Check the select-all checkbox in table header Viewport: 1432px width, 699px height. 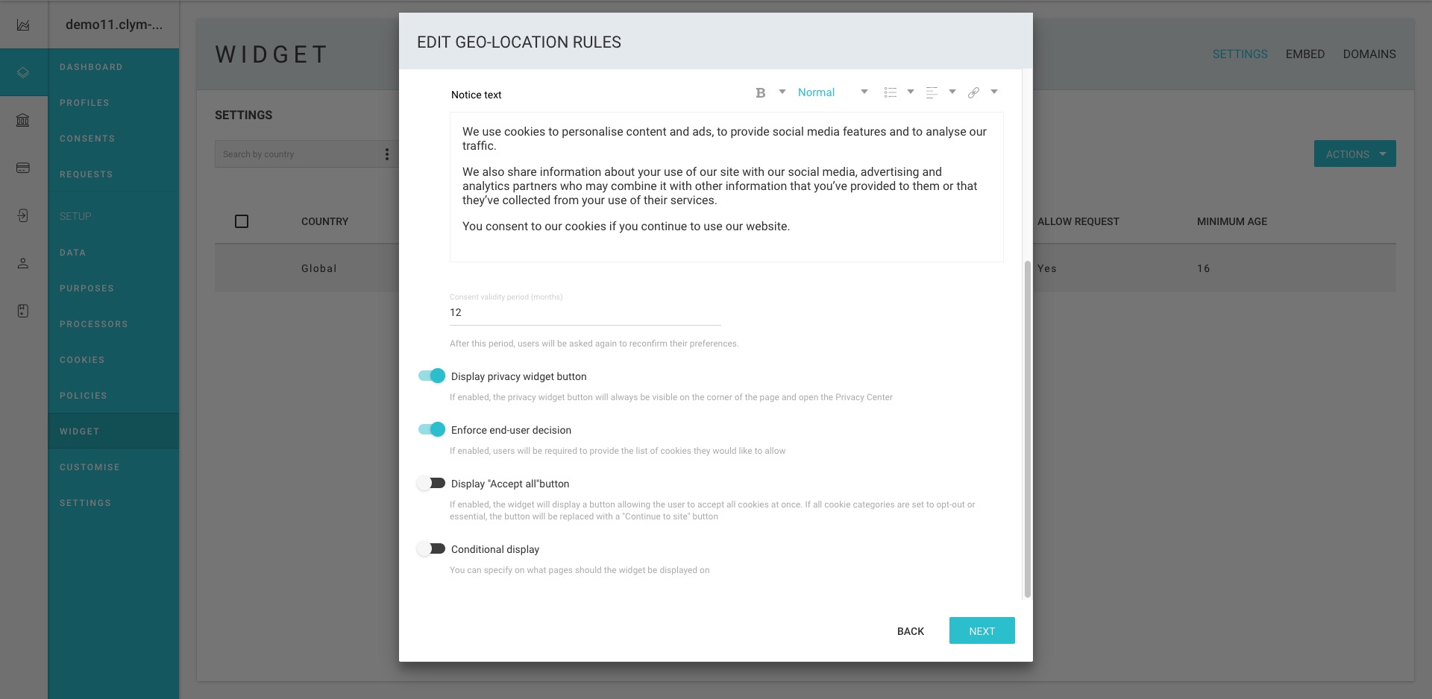click(x=242, y=221)
